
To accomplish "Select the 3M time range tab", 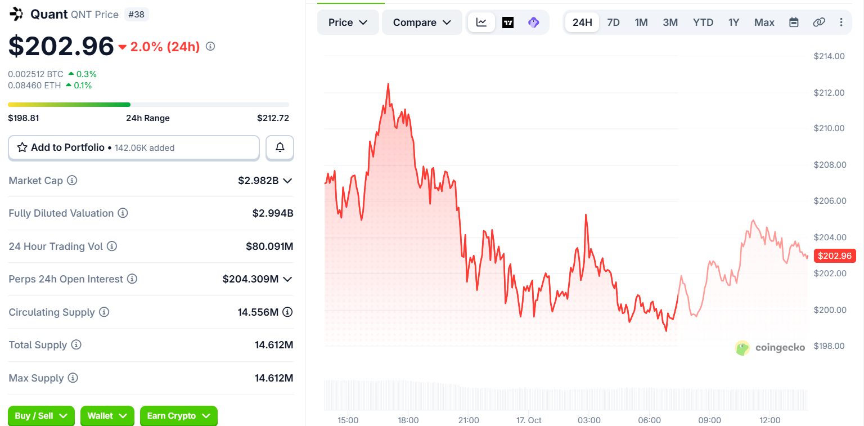I will [x=670, y=23].
